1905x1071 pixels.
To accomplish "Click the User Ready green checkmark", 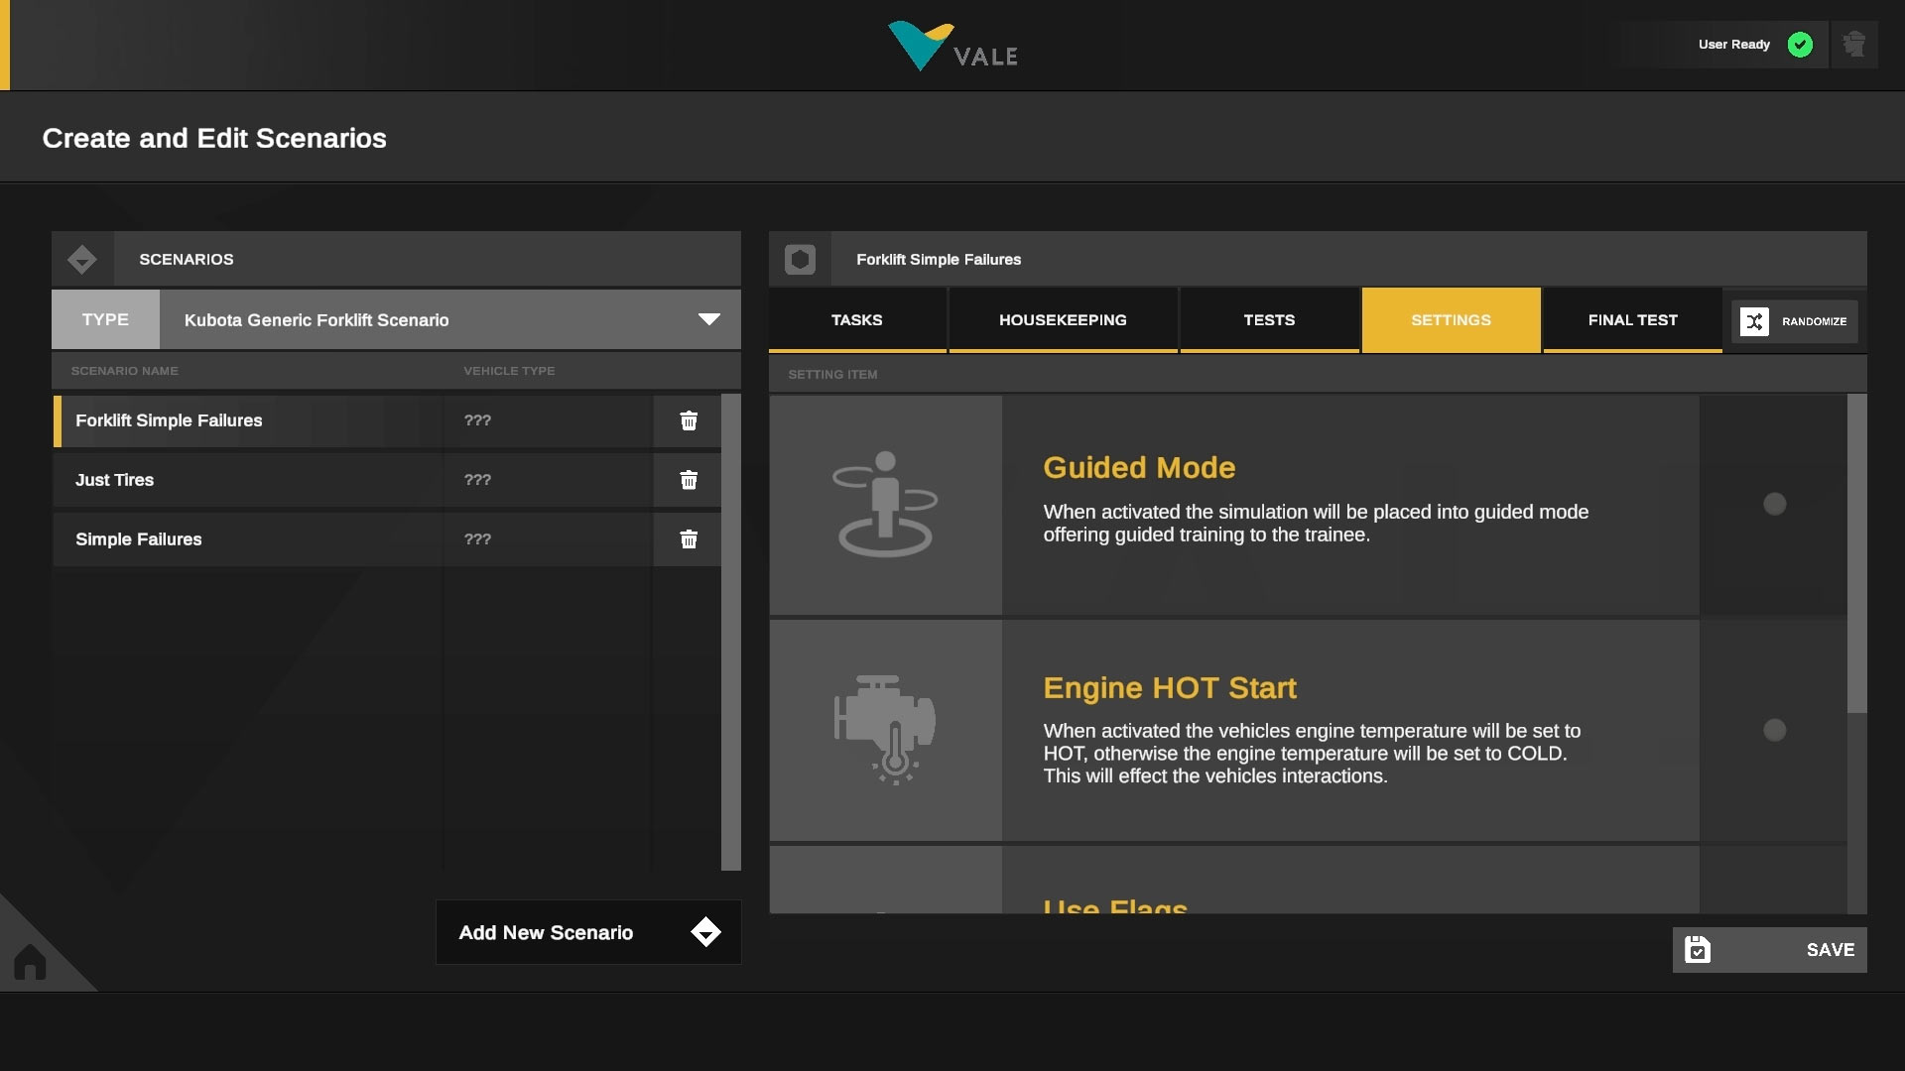I will point(1800,45).
